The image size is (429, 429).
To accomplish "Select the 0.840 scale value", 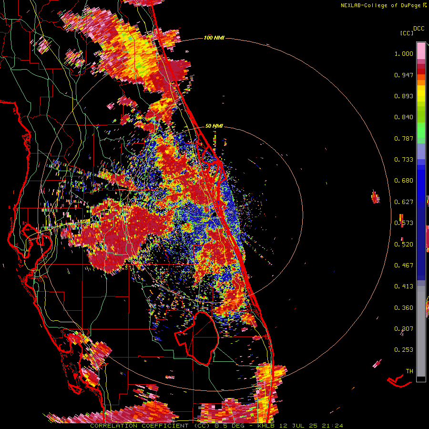I will coord(404,117).
